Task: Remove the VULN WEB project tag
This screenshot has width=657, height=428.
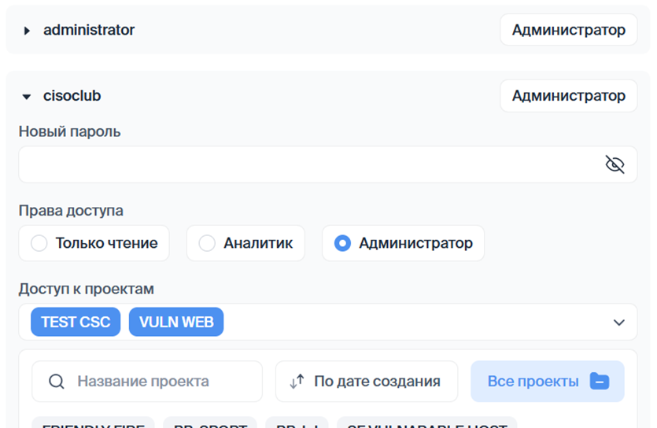Action: [x=176, y=322]
